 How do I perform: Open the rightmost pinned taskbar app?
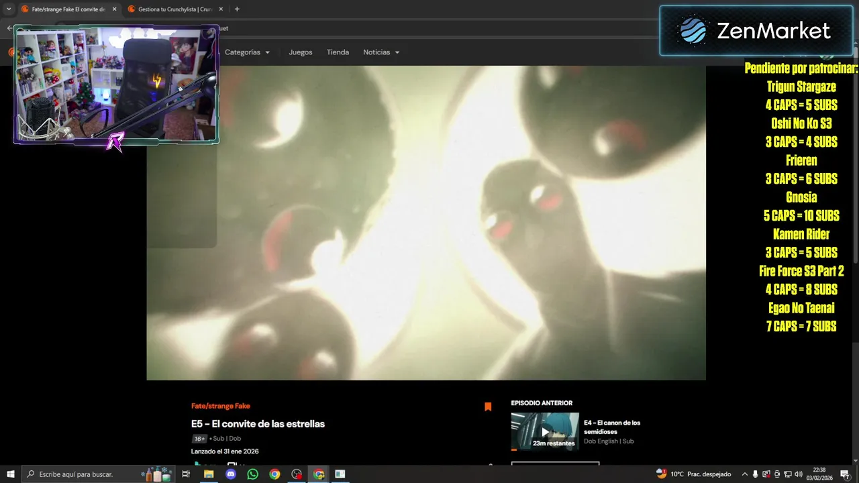click(340, 474)
